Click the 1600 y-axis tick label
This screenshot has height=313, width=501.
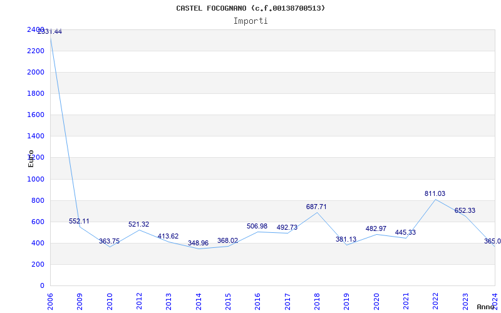[x=36, y=115]
